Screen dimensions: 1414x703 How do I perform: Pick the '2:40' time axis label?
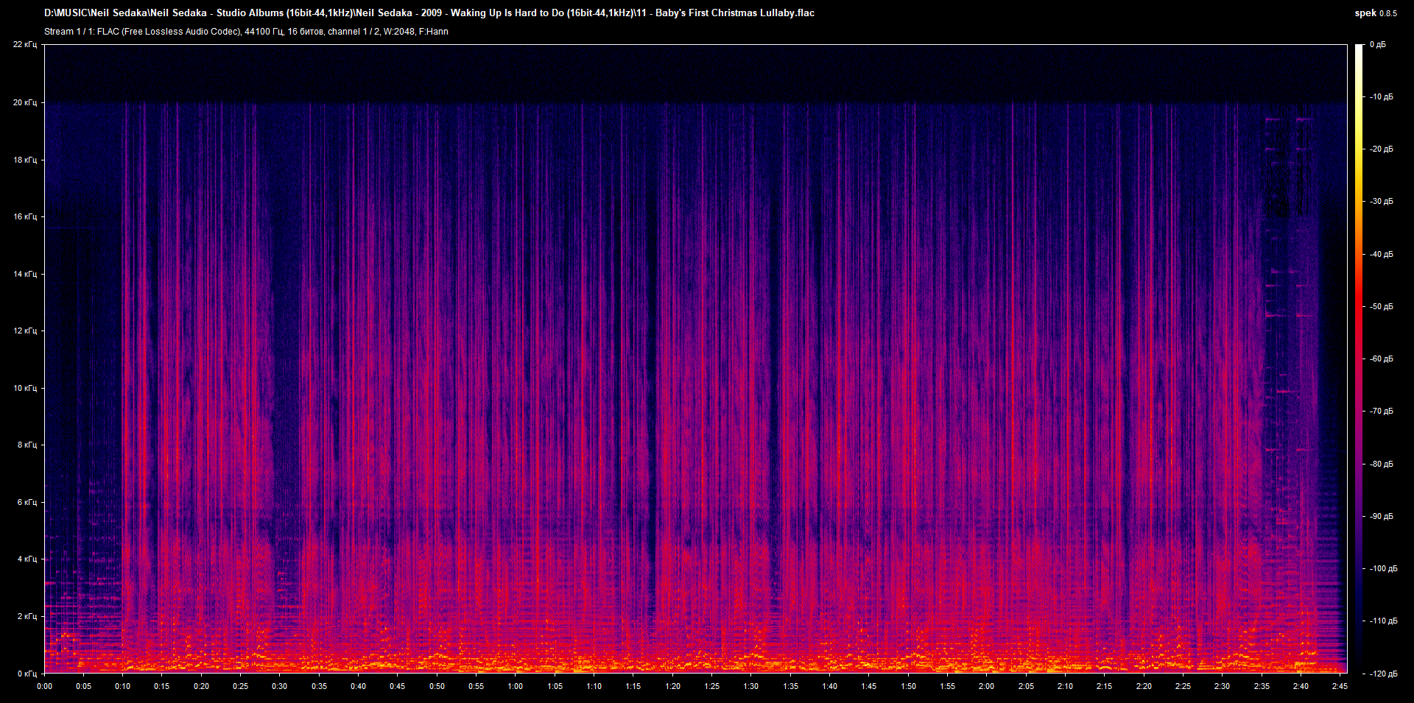(x=1301, y=686)
